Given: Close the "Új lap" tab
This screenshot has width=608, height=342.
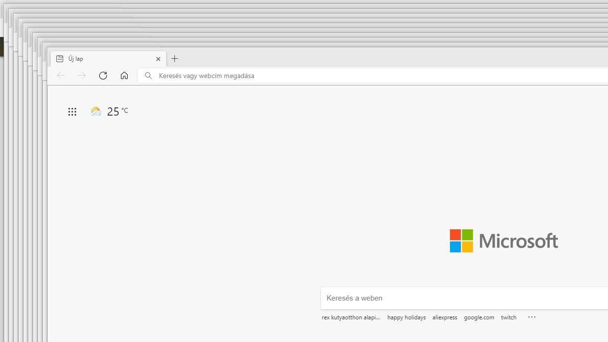Looking at the screenshot, I should [158, 59].
